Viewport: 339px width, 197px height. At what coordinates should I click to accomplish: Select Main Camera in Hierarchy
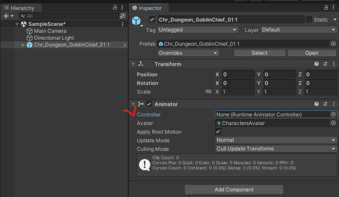coord(50,31)
